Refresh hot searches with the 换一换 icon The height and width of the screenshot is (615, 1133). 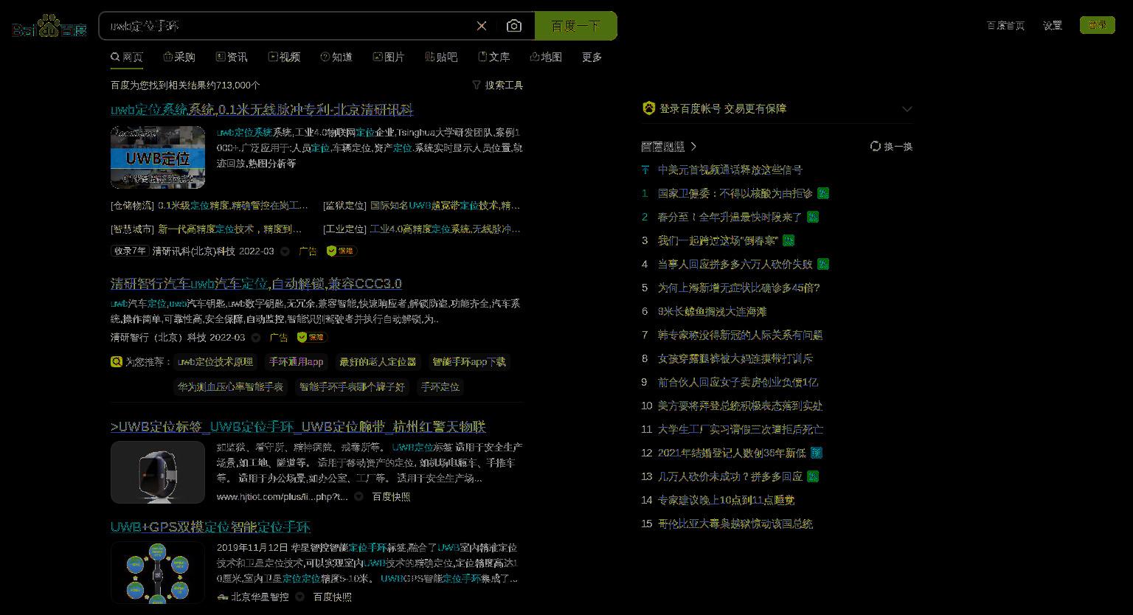pos(876,146)
